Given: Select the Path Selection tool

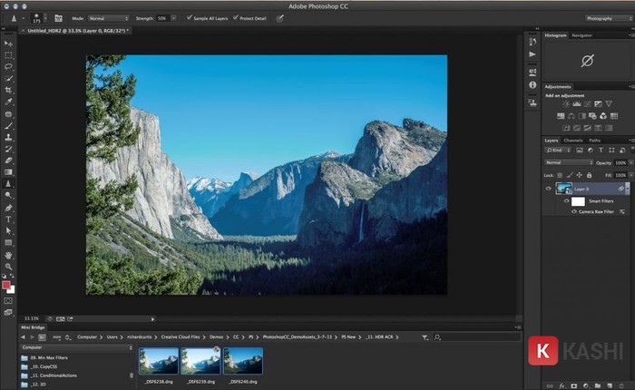Looking at the screenshot, I should tap(8, 231).
